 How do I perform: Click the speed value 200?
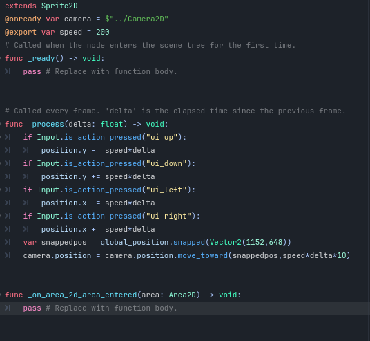[103, 32]
